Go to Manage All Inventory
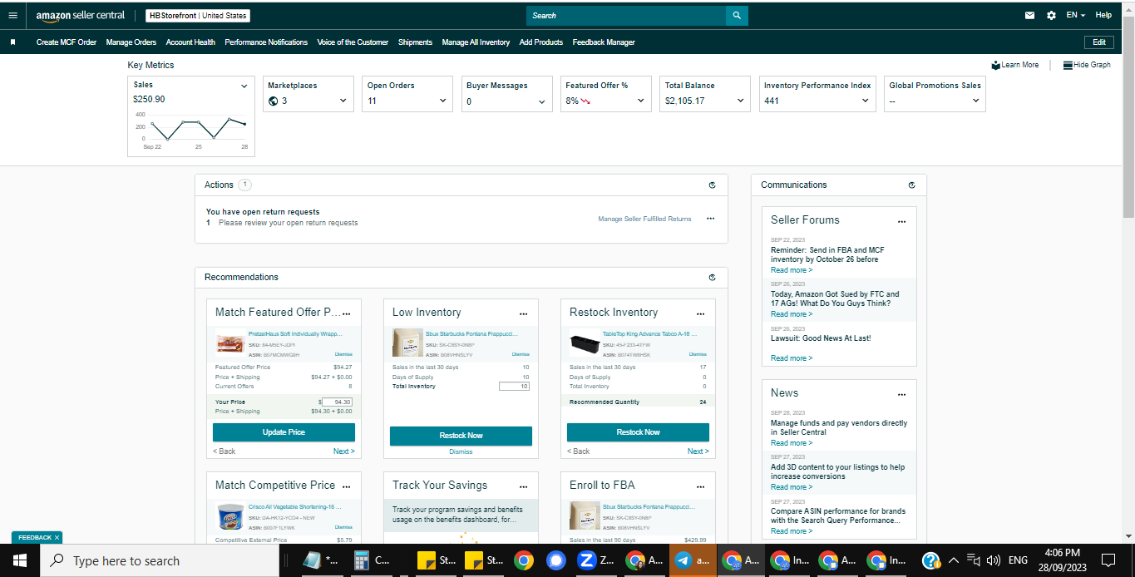The height and width of the screenshot is (577, 1135). 476,42
